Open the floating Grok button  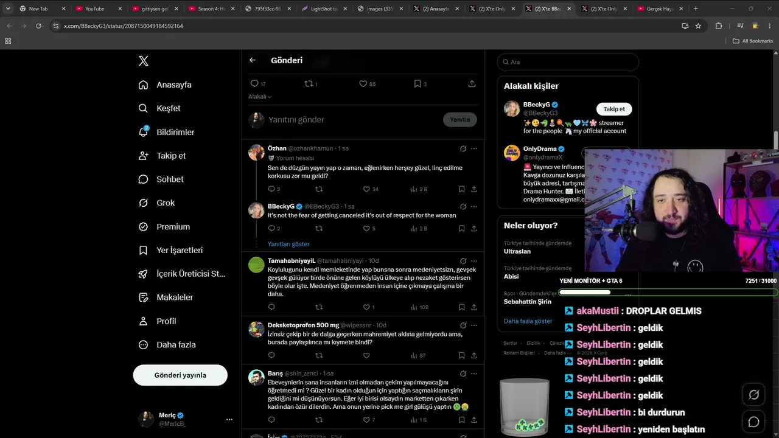[x=753, y=395]
